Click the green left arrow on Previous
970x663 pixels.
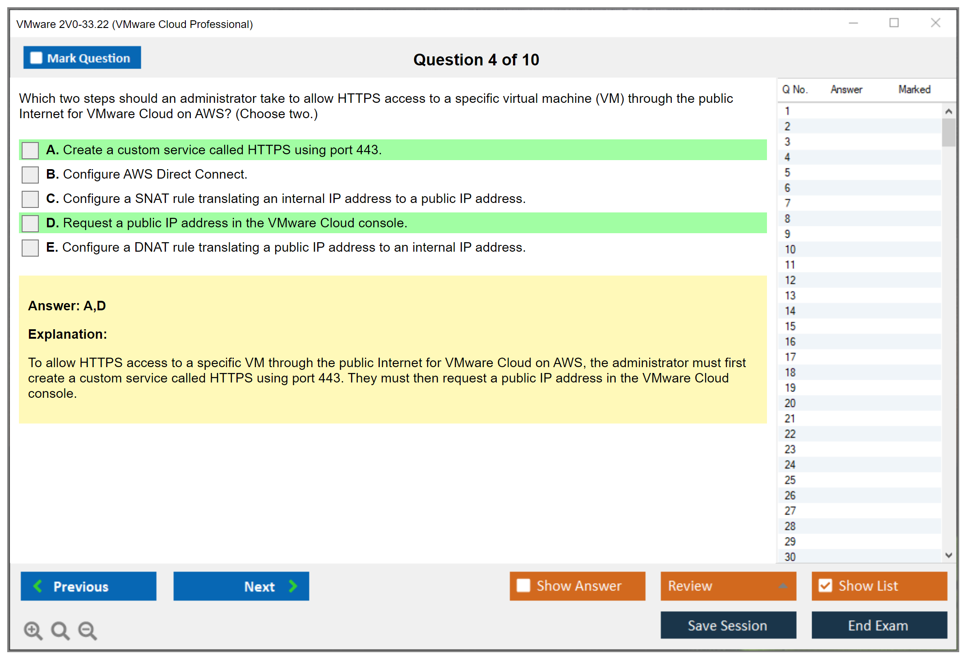point(38,586)
